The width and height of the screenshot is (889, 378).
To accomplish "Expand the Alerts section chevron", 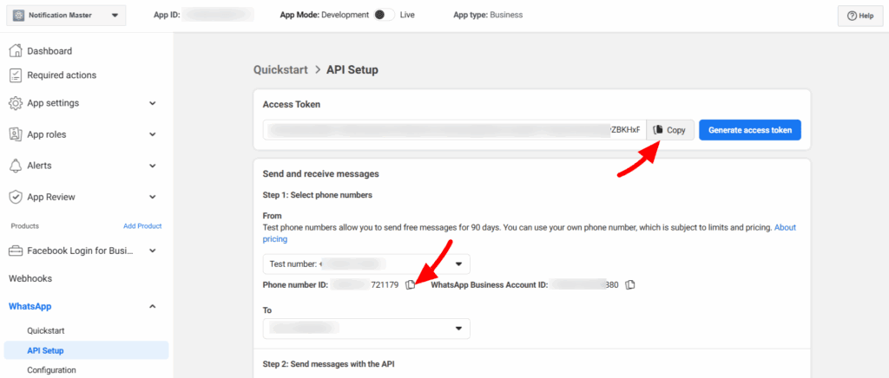I will (x=152, y=166).
